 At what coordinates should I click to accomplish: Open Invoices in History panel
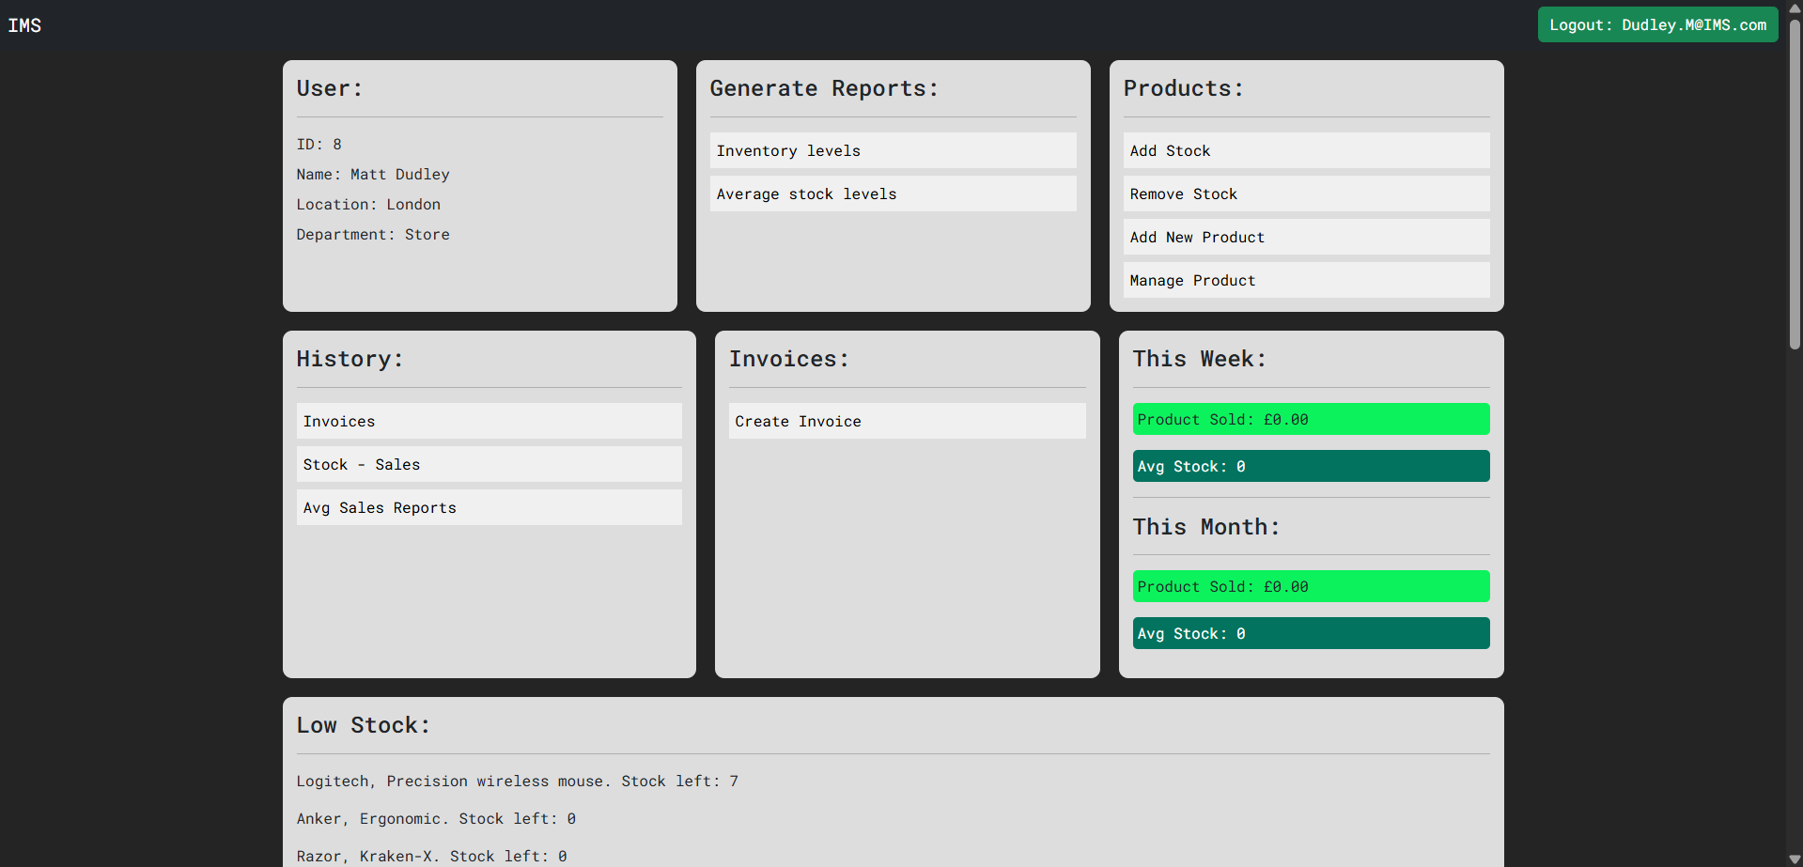click(489, 421)
